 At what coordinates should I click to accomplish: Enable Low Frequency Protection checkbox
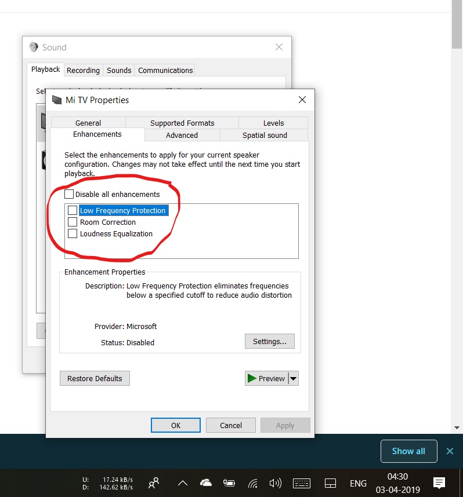pos(73,210)
